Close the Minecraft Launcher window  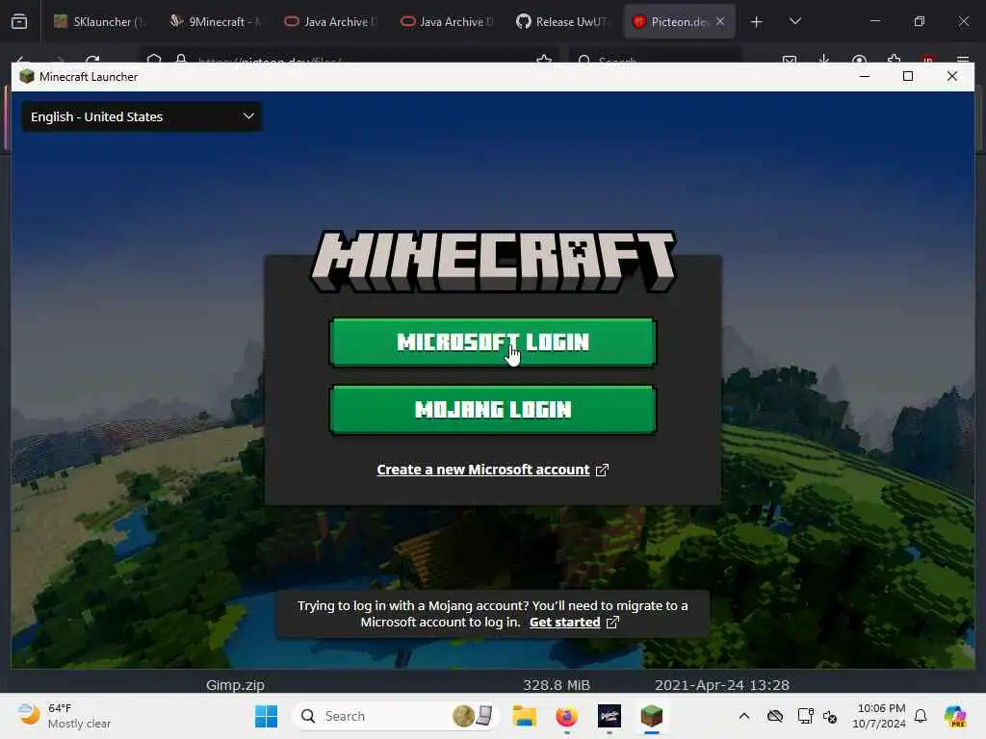[952, 76]
